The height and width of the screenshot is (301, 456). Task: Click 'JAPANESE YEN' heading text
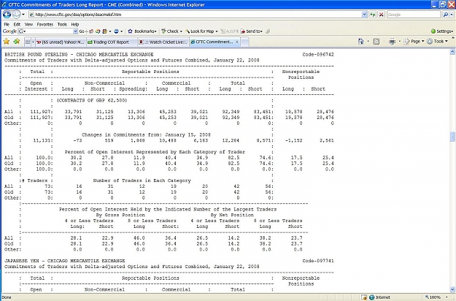pos(21,261)
